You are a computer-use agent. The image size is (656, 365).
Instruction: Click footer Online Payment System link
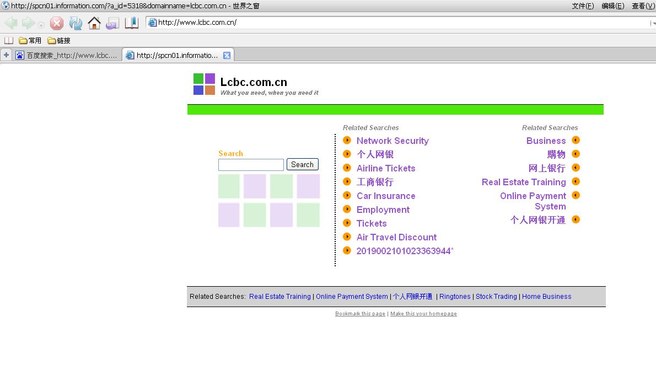click(352, 296)
